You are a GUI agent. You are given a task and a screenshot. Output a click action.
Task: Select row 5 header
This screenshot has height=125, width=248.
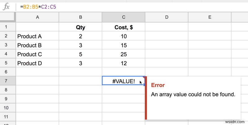pyautogui.click(x=8, y=63)
